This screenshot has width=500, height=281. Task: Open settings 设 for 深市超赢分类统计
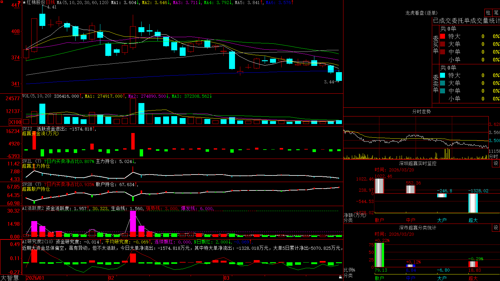pos(496,228)
